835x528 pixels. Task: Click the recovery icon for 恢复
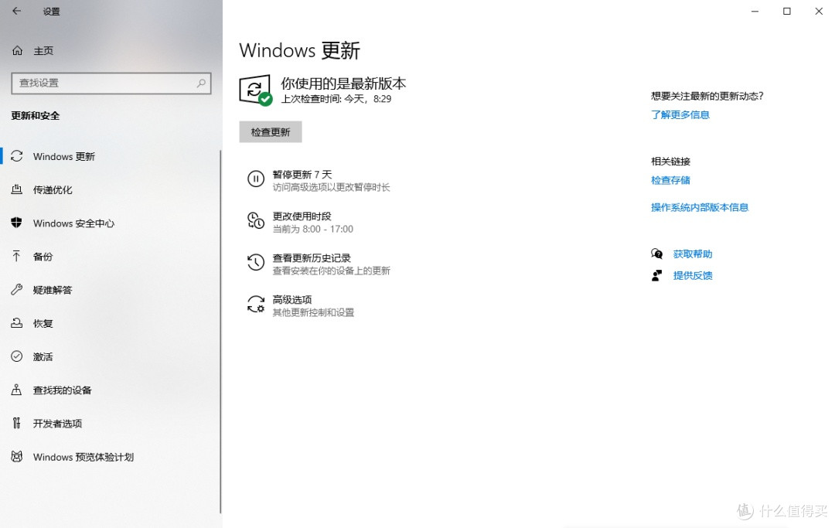pyautogui.click(x=17, y=323)
